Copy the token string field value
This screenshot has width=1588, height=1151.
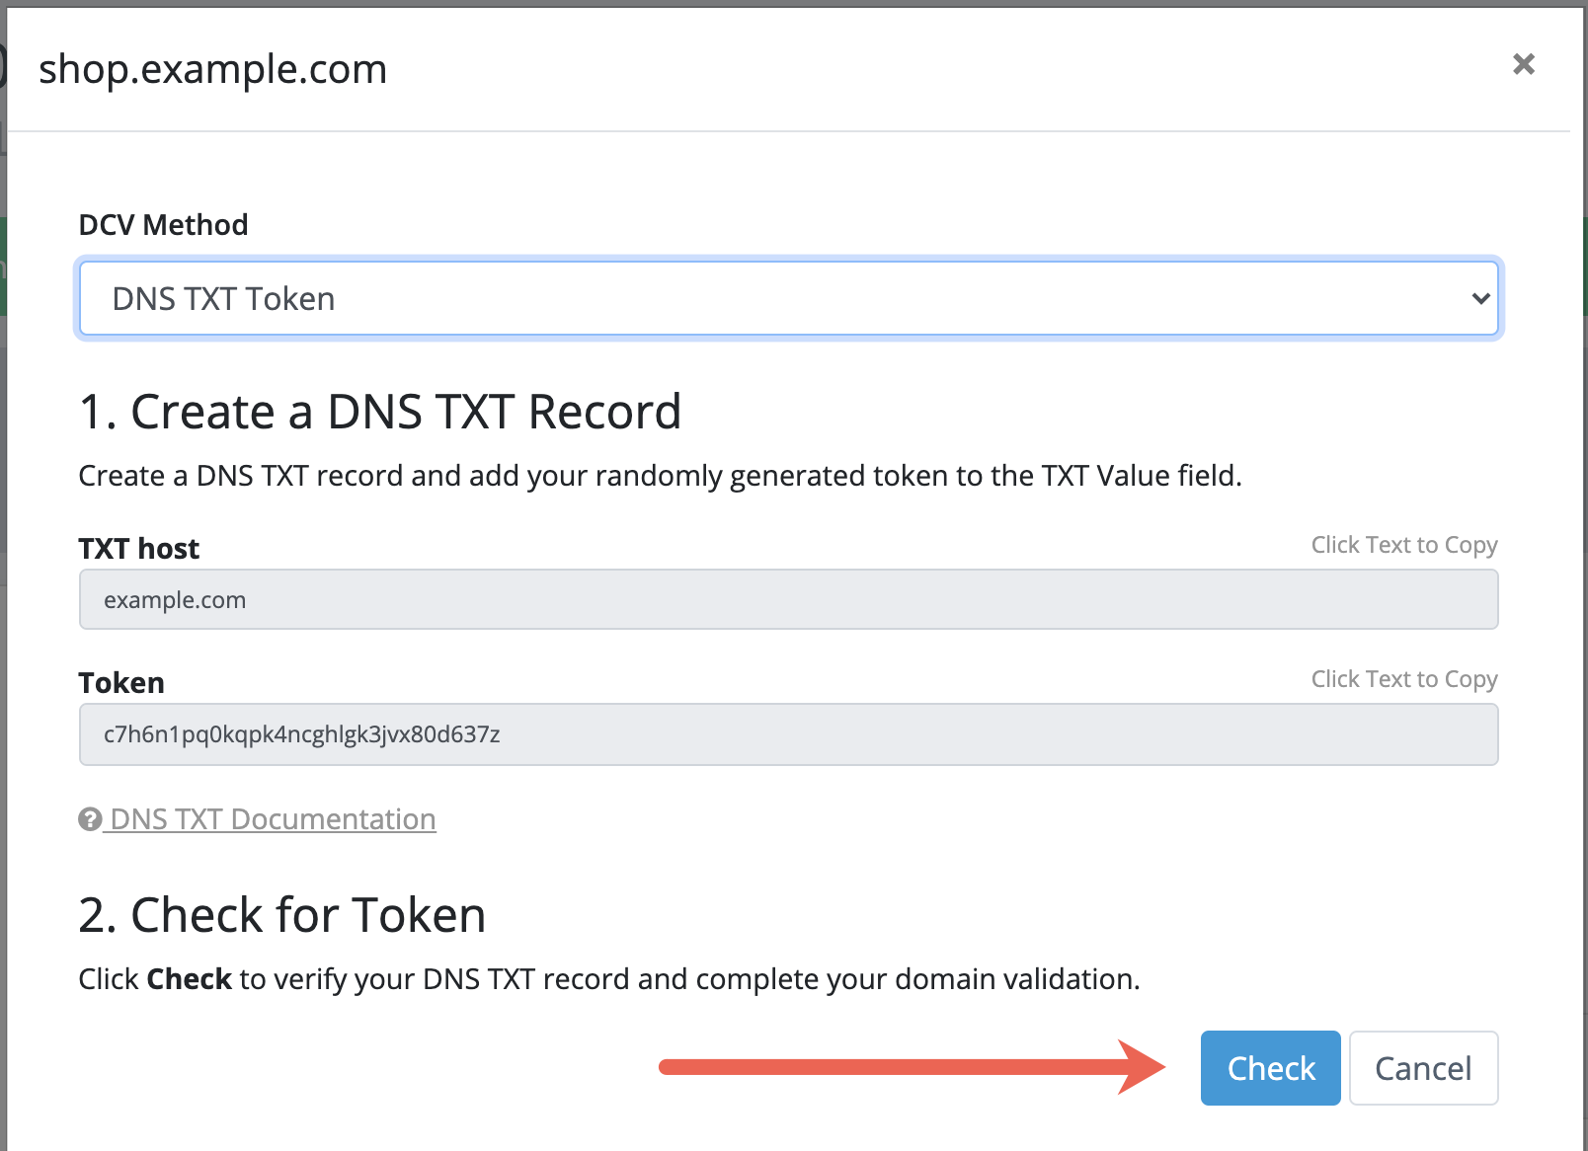(x=788, y=734)
